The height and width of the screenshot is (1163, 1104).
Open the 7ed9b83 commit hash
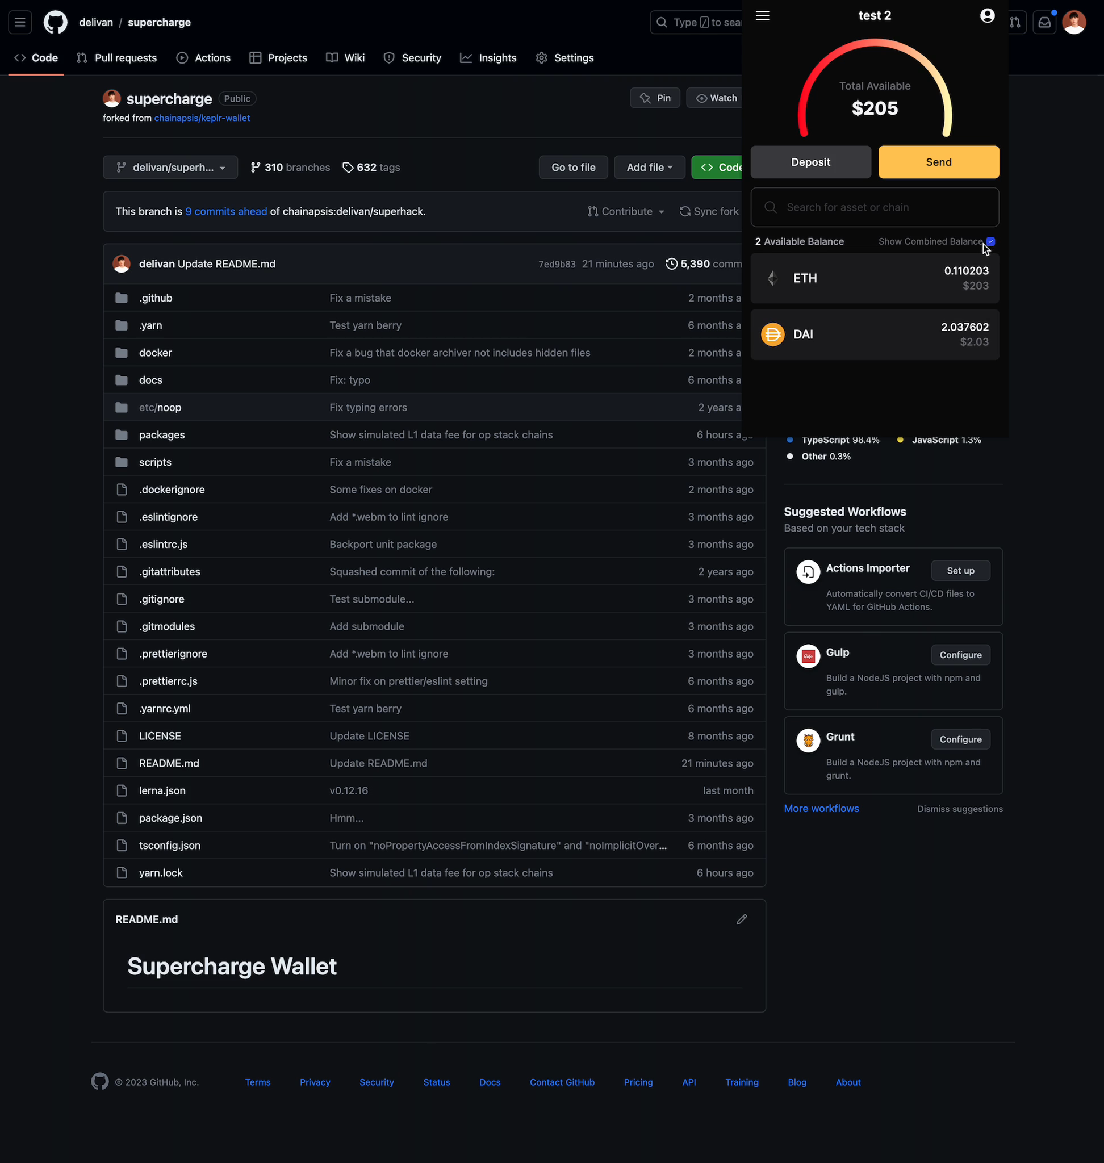(x=557, y=264)
